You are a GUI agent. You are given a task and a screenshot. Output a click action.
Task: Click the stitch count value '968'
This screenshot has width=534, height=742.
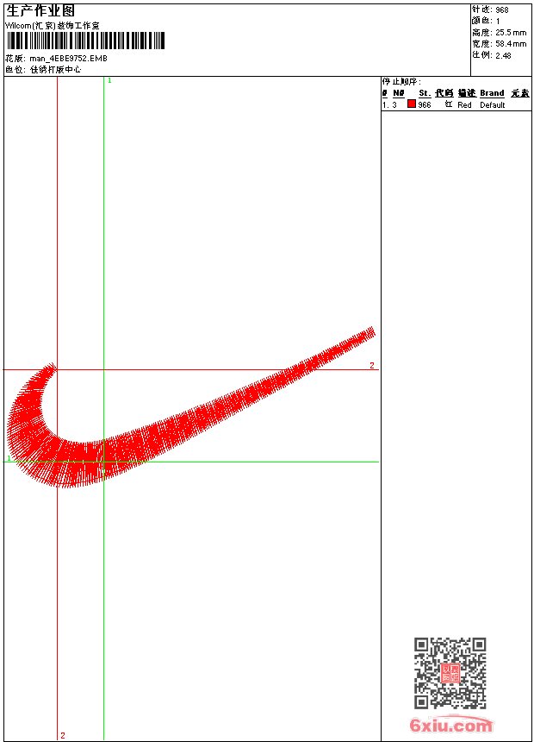point(502,10)
